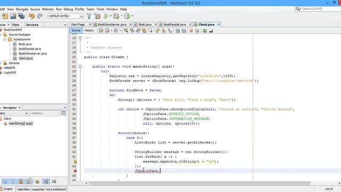Open the Refactor menu
The height and width of the screenshot is (192, 341).
(48, 9)
